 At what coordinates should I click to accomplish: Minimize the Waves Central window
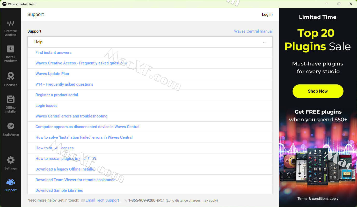coord(327,4)
